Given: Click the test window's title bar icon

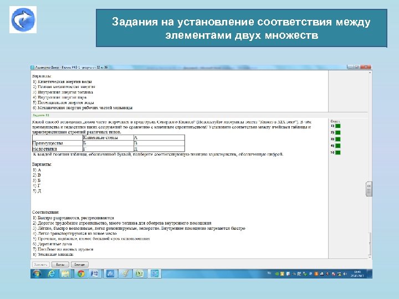Looking at the screenshot, I should click(32, 68).
